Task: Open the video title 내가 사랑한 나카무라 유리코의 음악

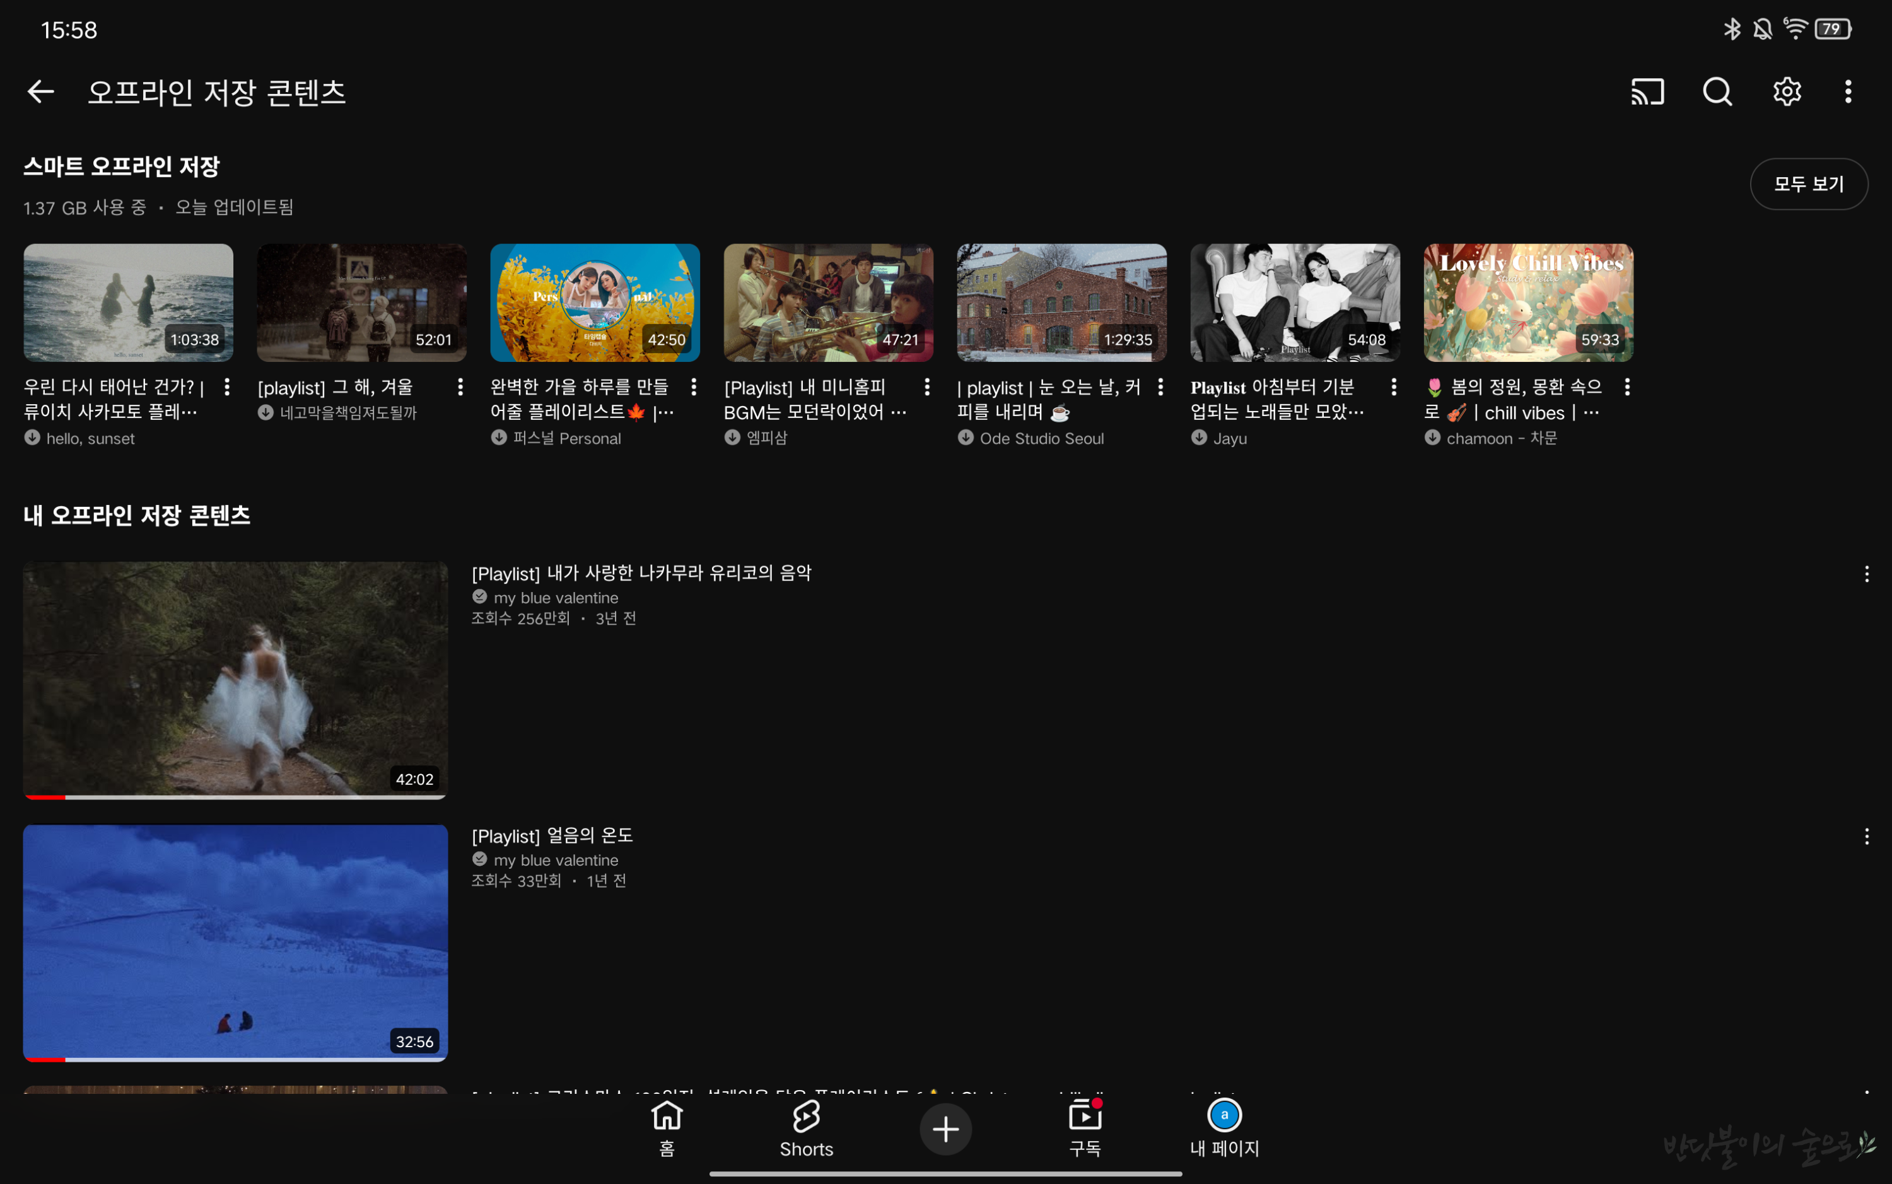Action: 641,573
